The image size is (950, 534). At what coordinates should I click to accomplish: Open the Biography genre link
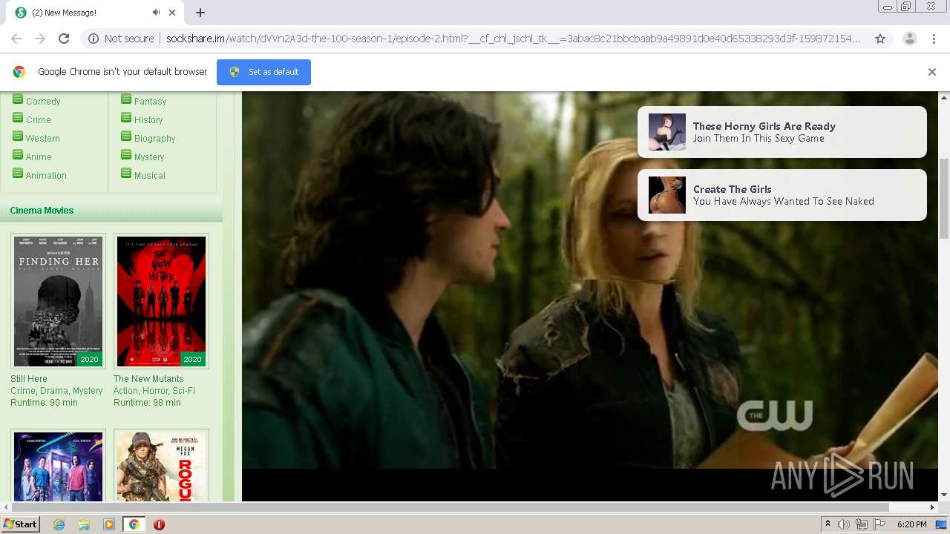click(155, 139)
